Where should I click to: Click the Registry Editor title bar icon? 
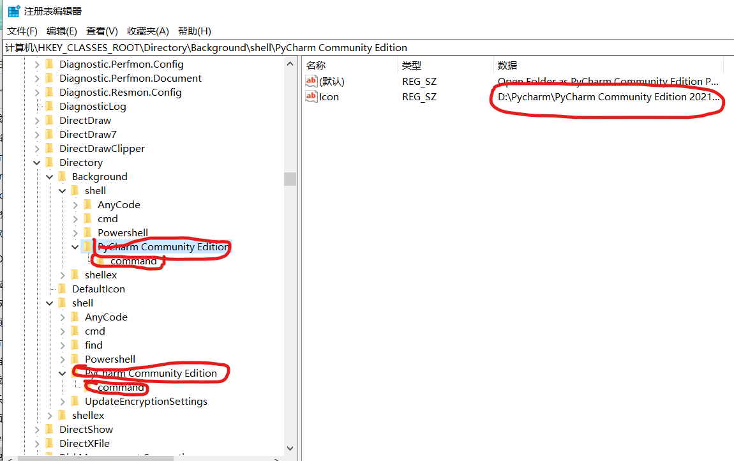coord(14,11)
